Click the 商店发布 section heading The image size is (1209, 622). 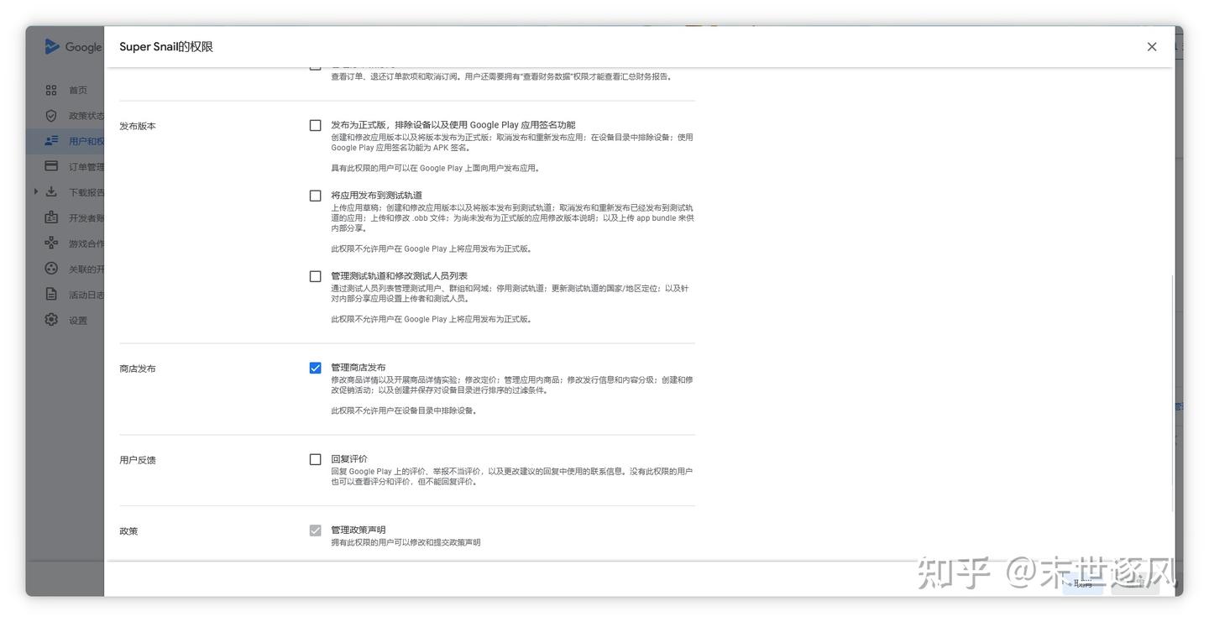pyautogui.click(x=138, y=368)
